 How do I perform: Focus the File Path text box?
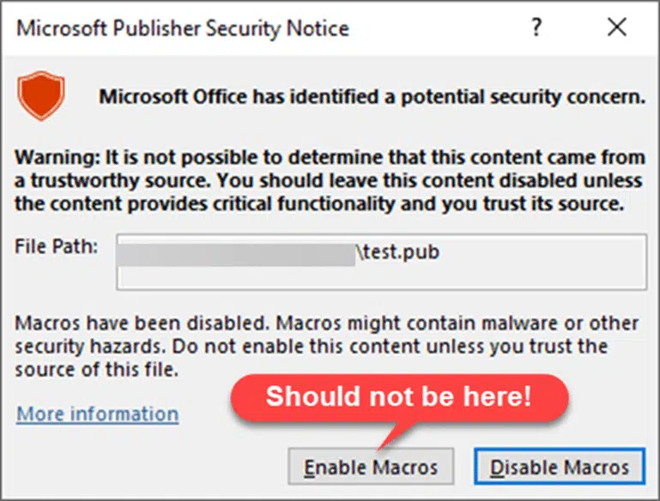[381, 262]
